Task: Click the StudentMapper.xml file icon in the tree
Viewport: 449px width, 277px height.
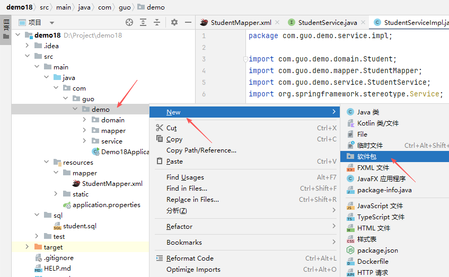Action: click(76, 184)
